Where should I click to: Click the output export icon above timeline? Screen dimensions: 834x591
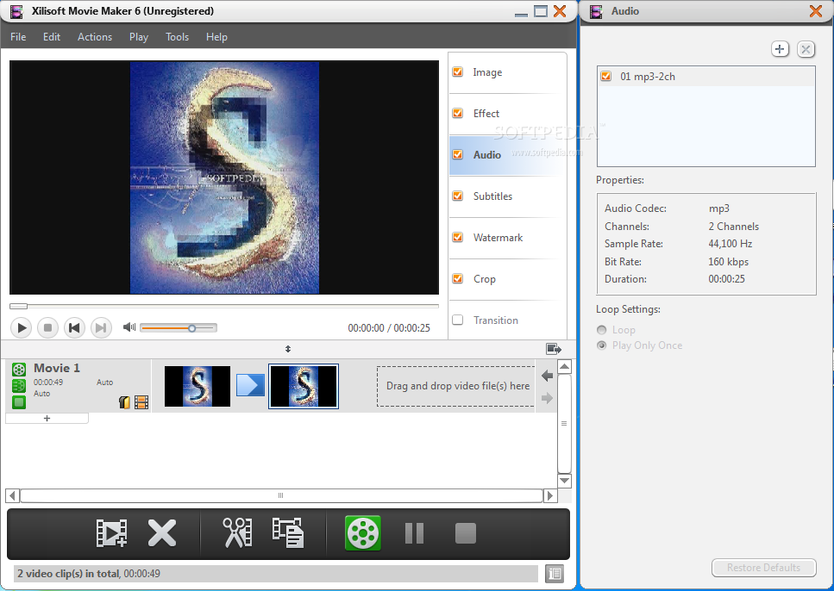(x=554, y=349)
